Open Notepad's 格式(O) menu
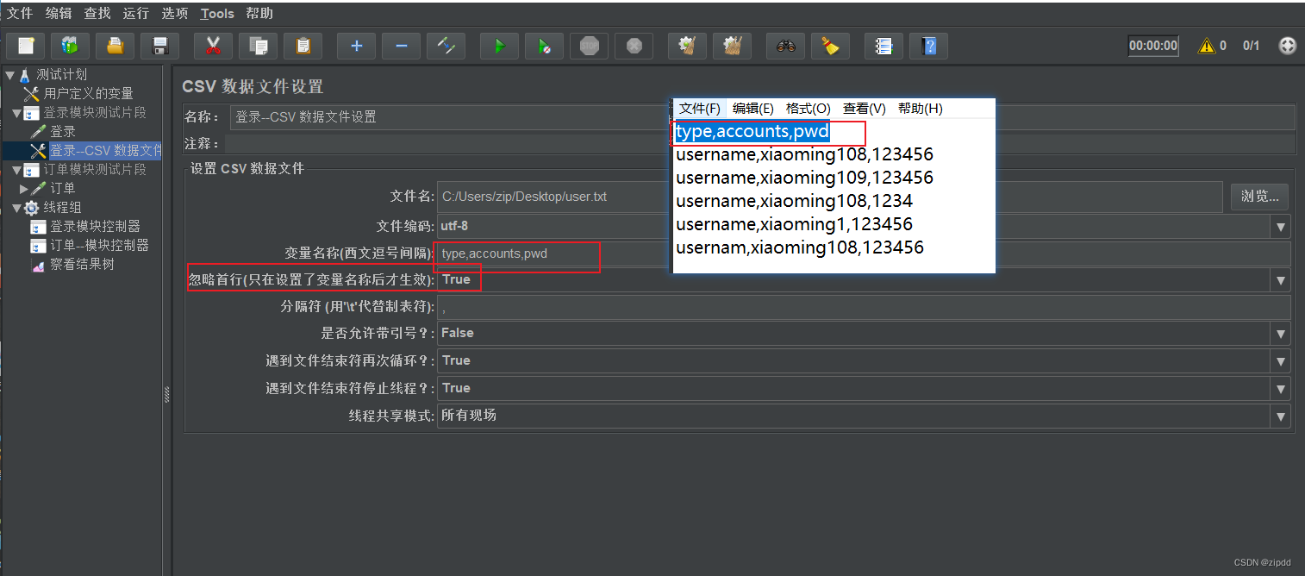 click(x=809, y=109)
